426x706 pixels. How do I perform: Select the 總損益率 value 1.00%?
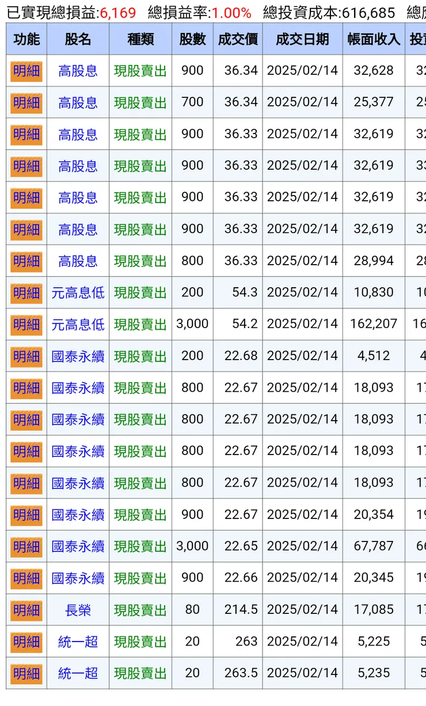coord(231,13)
